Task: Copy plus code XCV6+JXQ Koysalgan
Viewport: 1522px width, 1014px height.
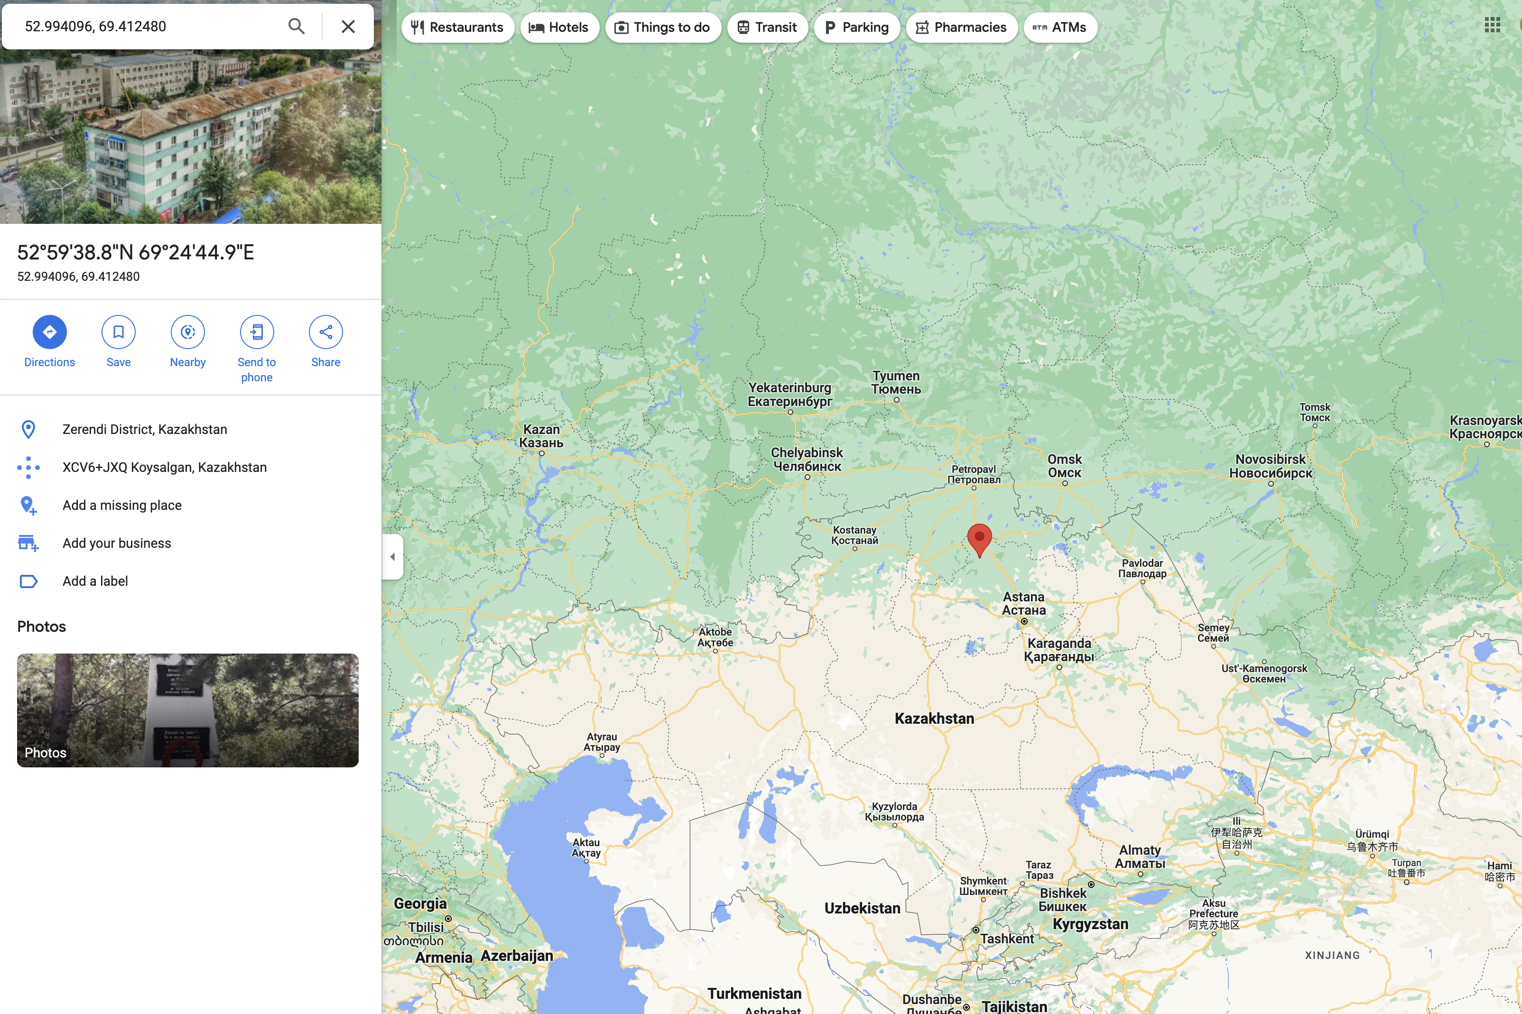Action: point(164,467)
